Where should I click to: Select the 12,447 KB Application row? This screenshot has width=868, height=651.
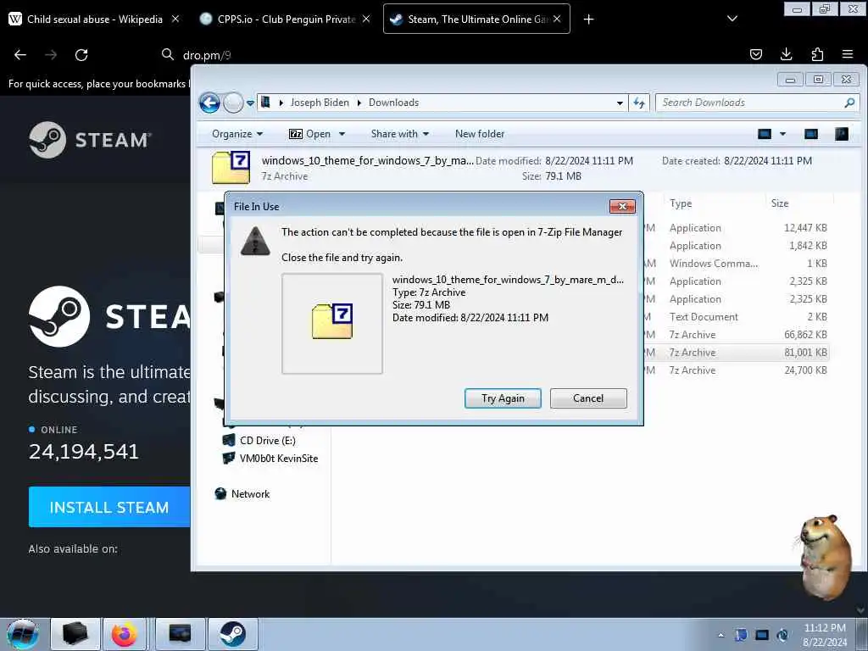[737, 227]
